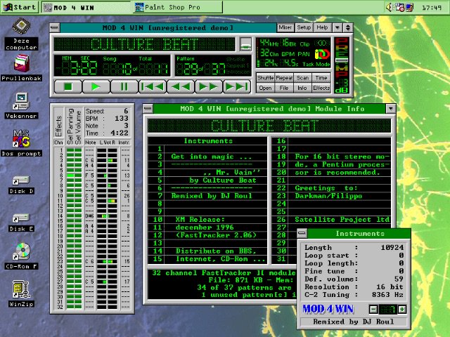Pause the current song

(124, 86)
